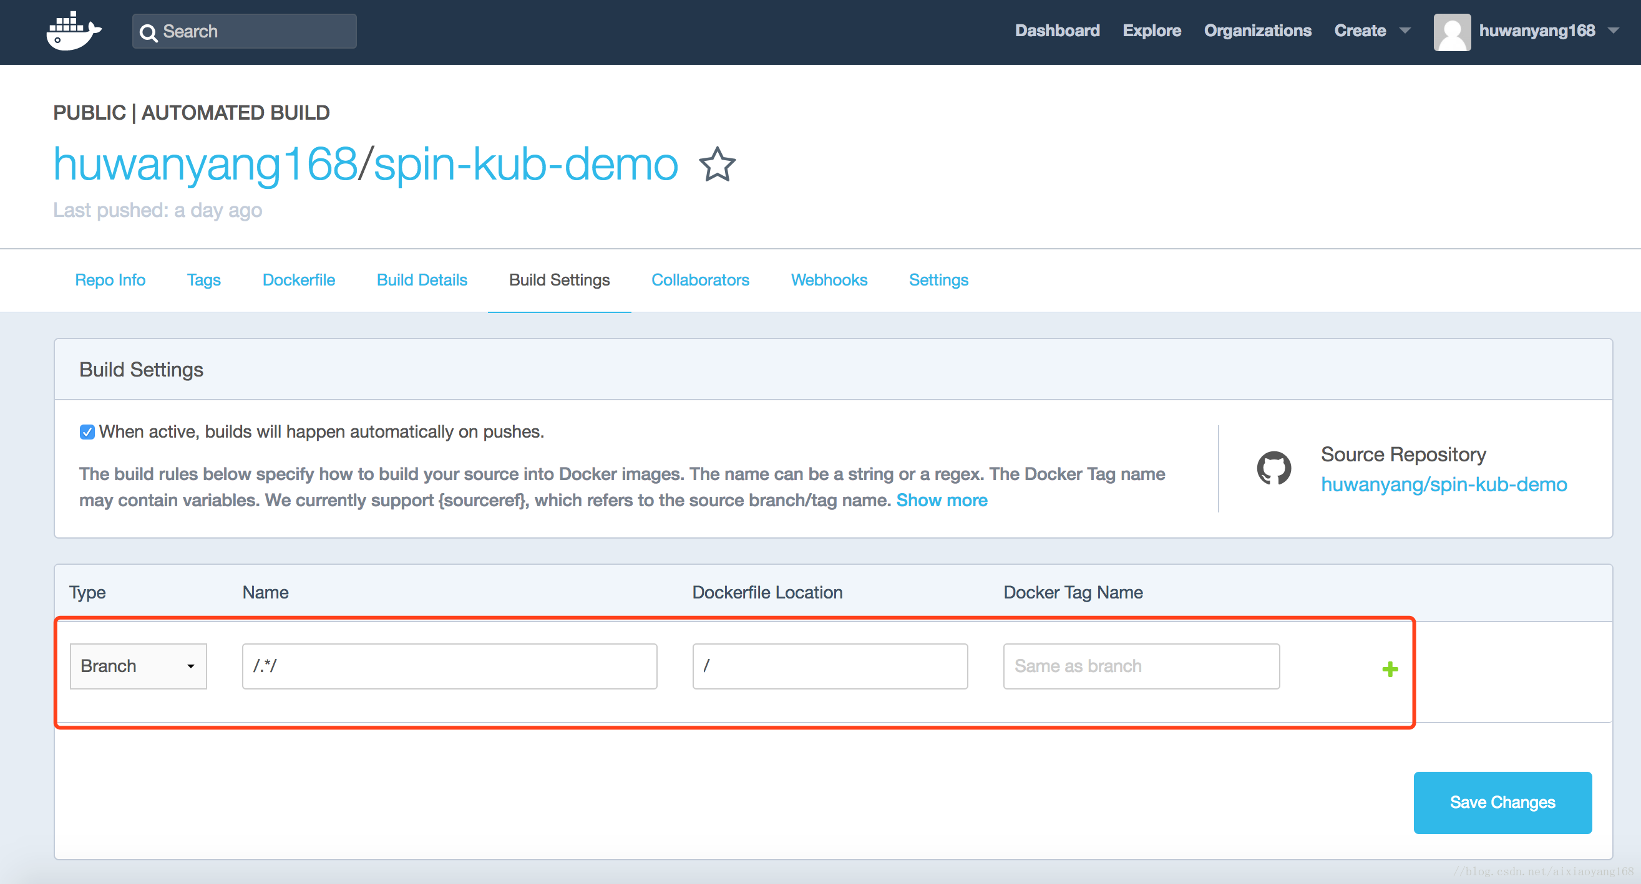View the Build Details tab
The width and height of the screenshot is (1641, 884).
tap(422, 280)
